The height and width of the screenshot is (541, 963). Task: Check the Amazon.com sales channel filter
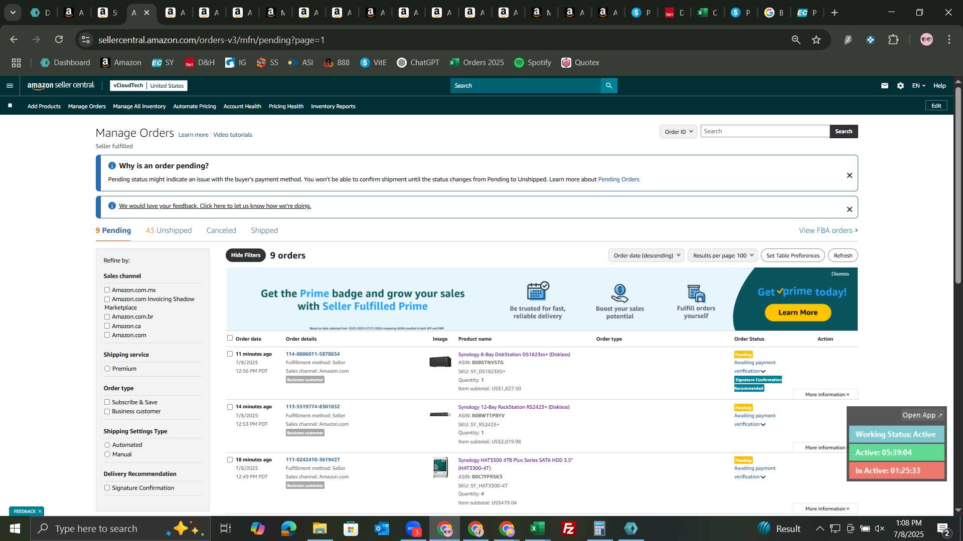pyautogui.click(x=107, y=335)
